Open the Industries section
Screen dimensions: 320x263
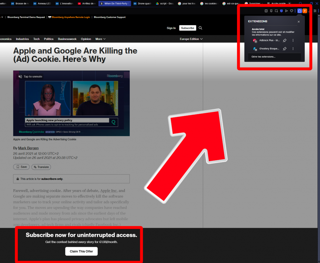[22, 39]
